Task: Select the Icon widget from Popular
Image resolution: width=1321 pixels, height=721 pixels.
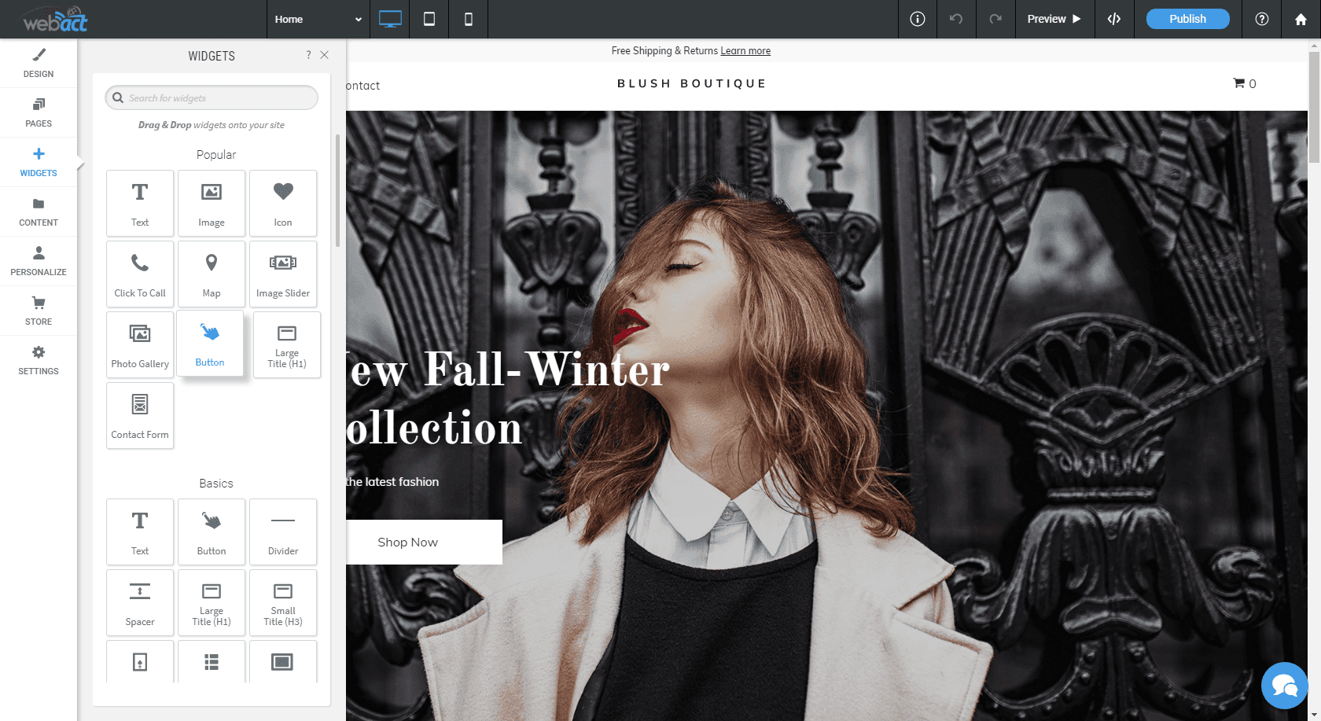Action: pos(282,203)
